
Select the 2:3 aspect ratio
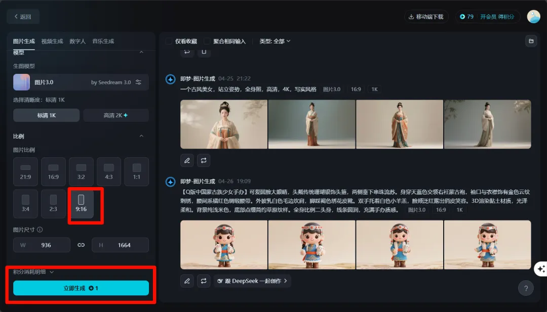[53, 204]
